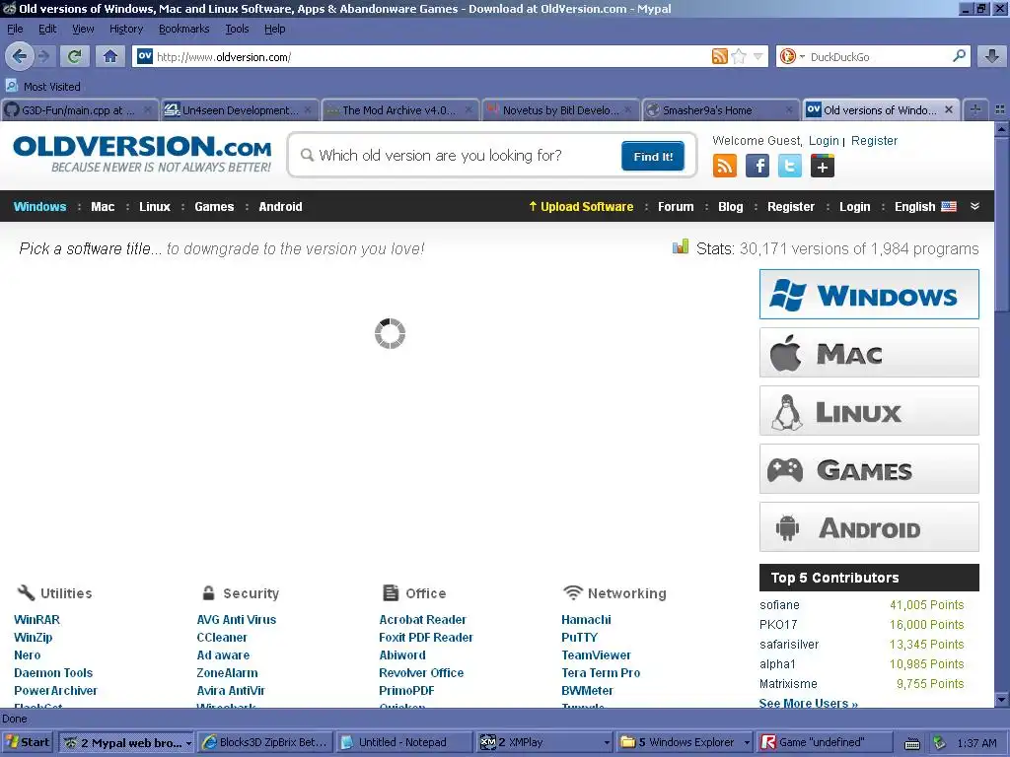Image resolution: width=1010 pixels, height=757 pixels.
Task: Open the File menu
Action: point(15,29)
